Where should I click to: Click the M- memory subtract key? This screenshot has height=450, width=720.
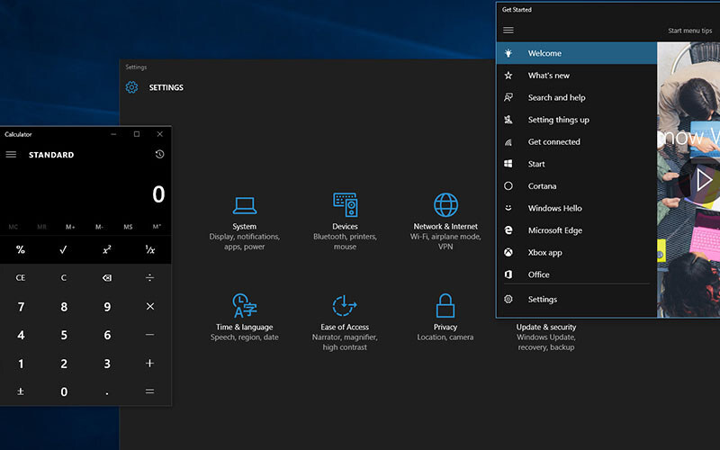pos(99,227)
